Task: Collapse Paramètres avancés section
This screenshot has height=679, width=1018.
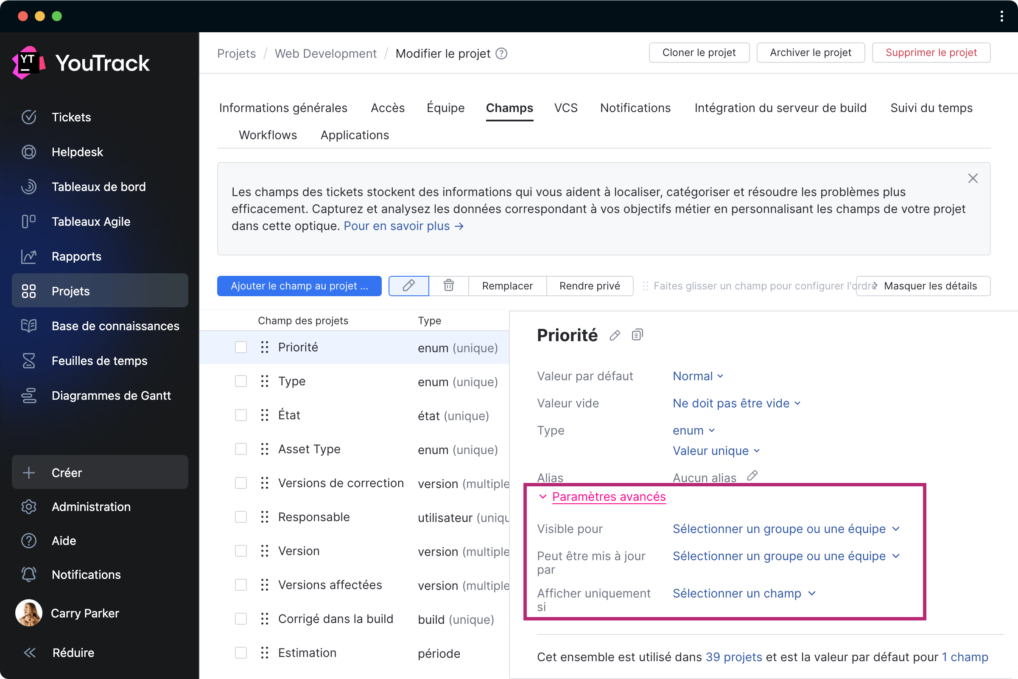Action: 608,497
